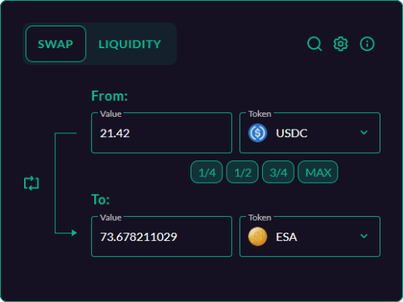
Task: Select the 1/4 amount button
Action: pos(206,172)
